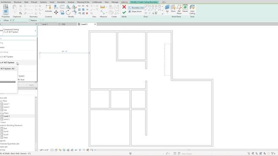Click the Set work plane icon

pyautogui.click(x=167, y=7)
